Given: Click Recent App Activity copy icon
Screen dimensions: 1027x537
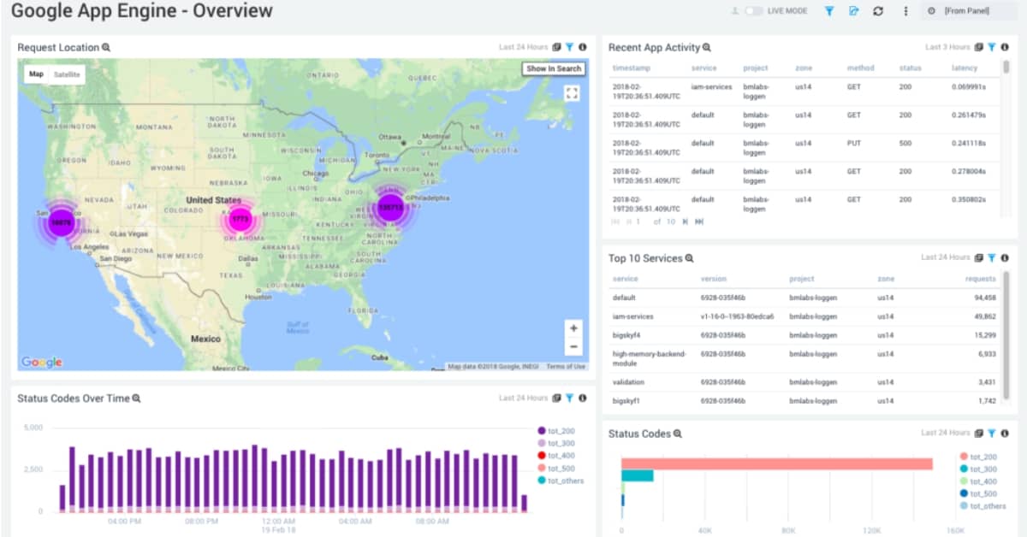Looking at the screenshot, I should [979, 48].
